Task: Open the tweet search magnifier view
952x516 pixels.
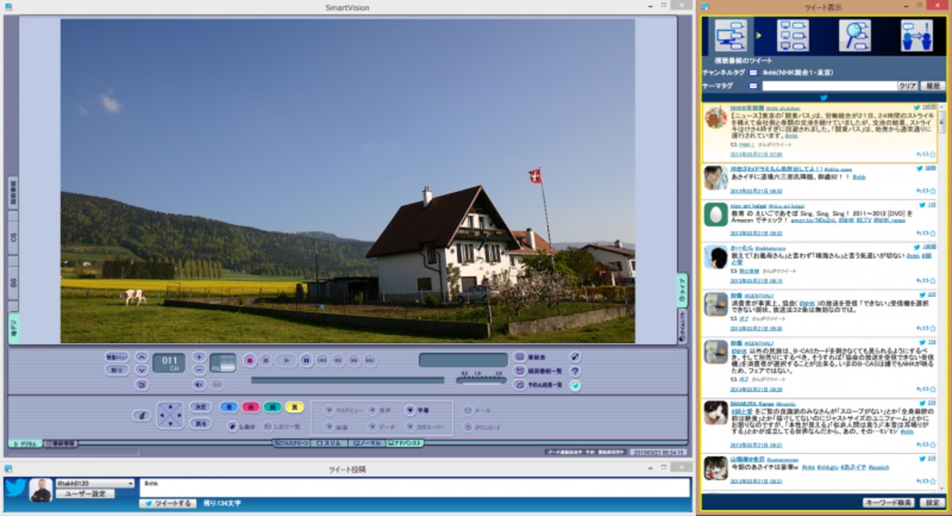Action: click(854, 35)
